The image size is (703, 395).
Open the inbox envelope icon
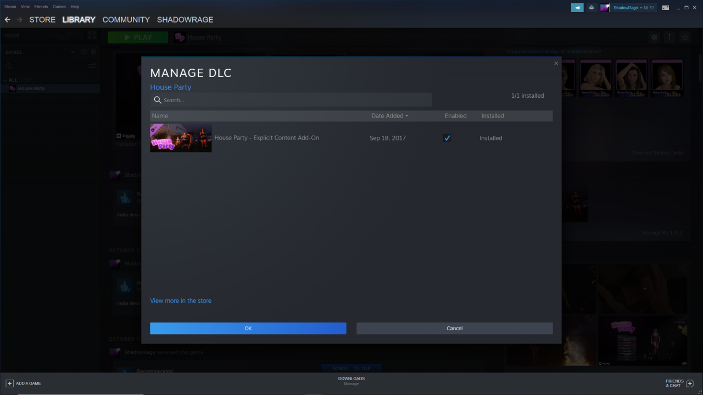pos(592,8)
